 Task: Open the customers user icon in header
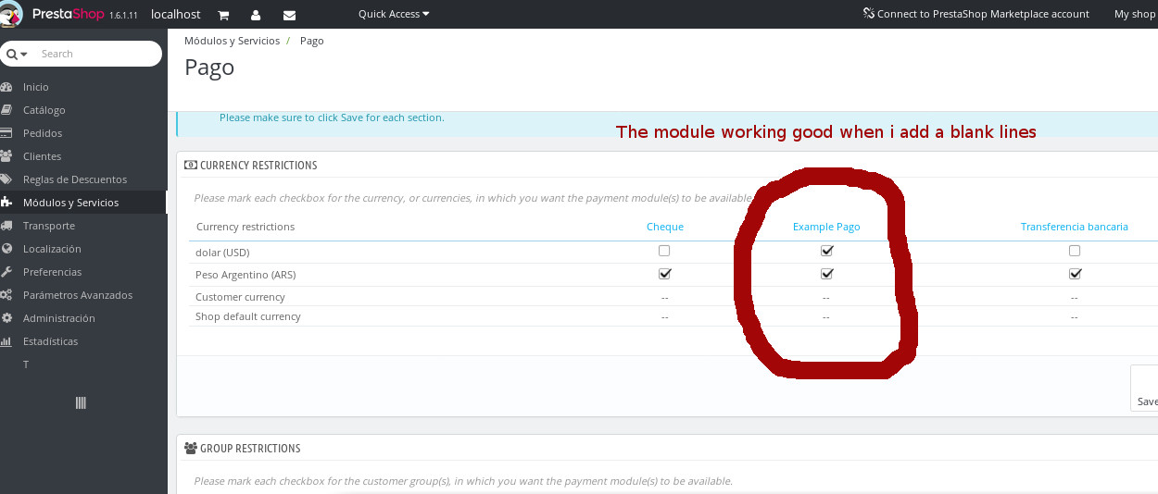(256, 15)
